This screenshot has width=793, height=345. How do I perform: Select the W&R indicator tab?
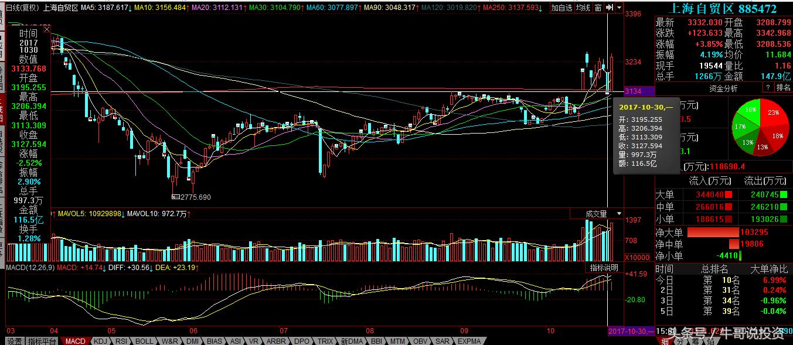point(169,341)
